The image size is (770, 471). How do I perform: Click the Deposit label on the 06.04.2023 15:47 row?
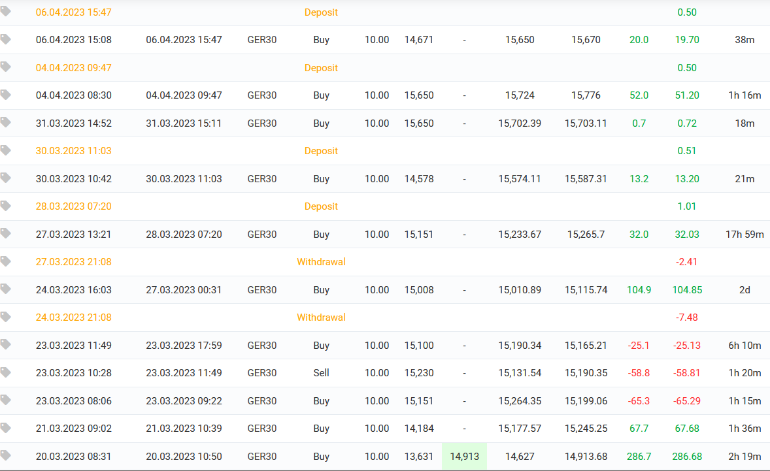pyautogui.click(x=321, y=12)
